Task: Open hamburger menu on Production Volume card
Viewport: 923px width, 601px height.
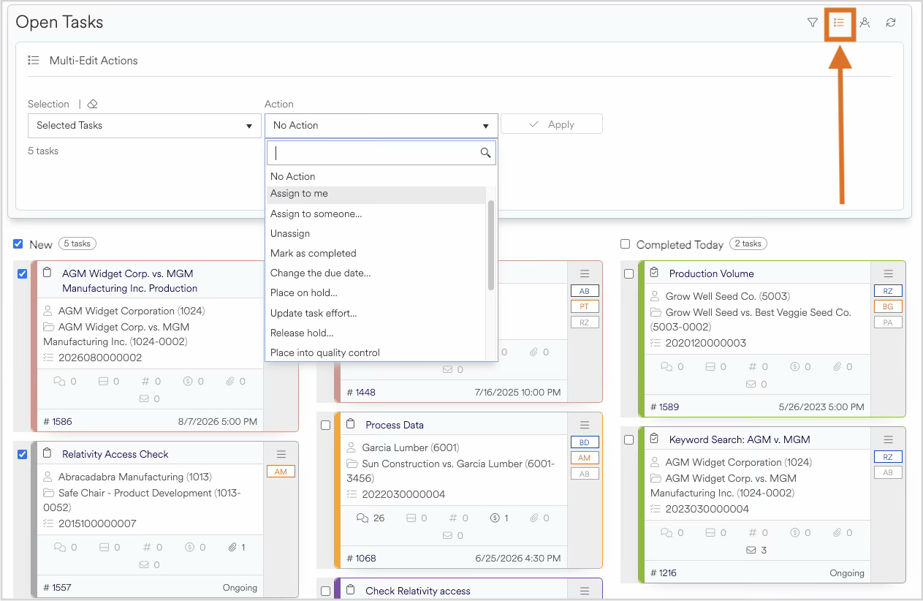Action: [888, 274]
